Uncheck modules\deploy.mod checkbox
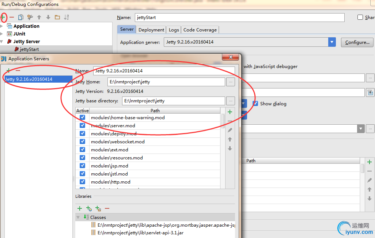The width and height of the screenshot is (375, 238). point(83,133)
